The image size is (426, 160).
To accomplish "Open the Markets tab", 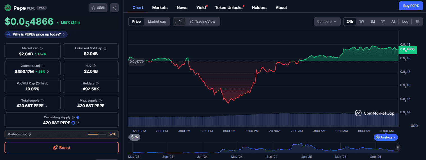I will (160, 8).
